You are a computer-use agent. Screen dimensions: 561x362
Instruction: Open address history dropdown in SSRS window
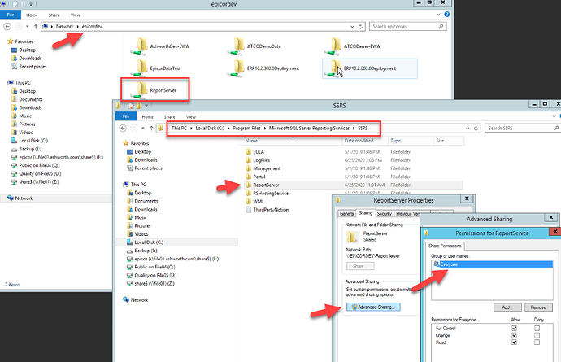467,129
